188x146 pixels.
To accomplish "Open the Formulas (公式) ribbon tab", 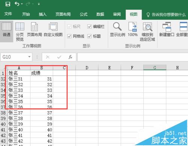I will 83,14.
